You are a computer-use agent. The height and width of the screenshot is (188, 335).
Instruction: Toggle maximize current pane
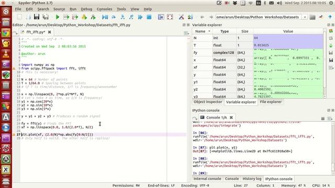click(161, 17)
